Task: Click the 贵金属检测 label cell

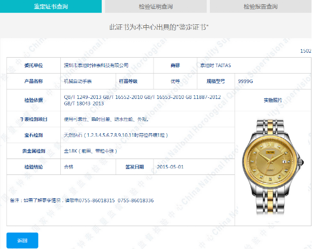Action: point(33,151)
